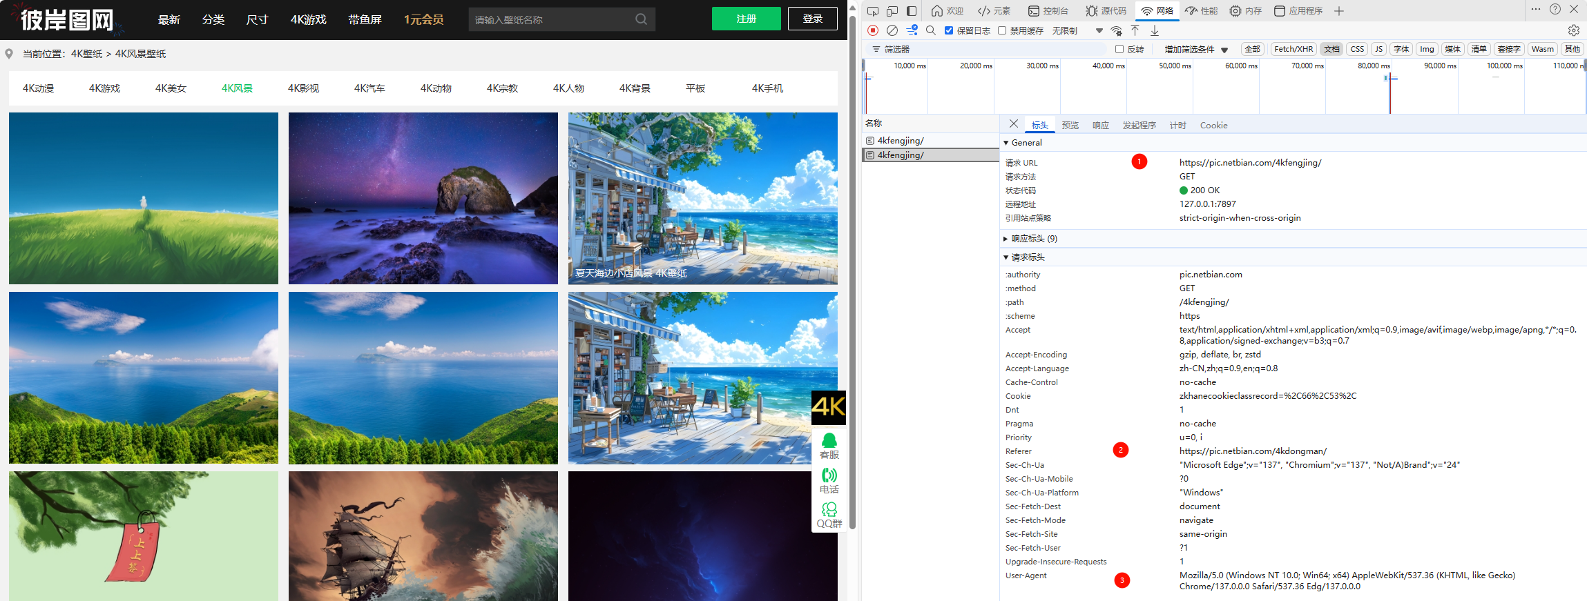Open network search magnifier icon

point(931,30)
